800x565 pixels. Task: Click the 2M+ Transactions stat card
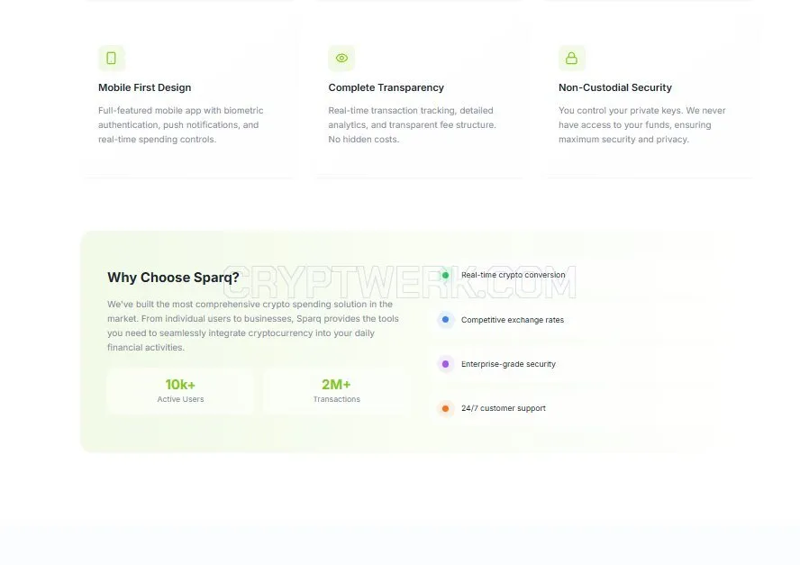(x=337, y=391)
